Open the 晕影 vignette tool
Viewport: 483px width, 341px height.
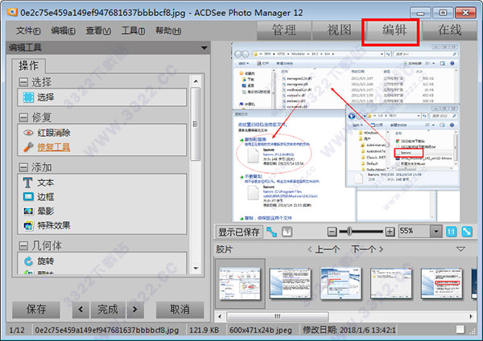[x=39, y=211]
